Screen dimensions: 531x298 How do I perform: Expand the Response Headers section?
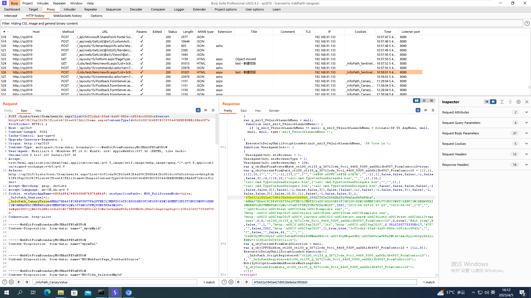pyautogui.click(x=527, y=165)
